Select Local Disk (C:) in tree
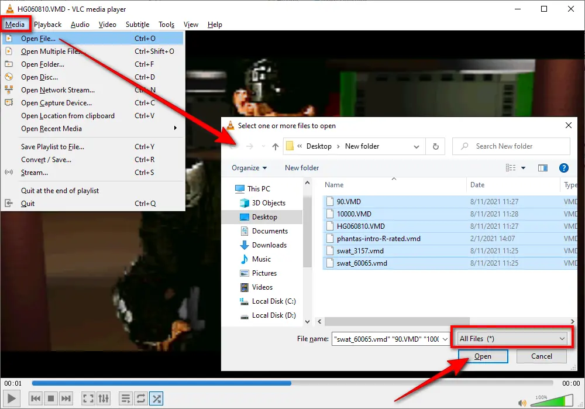The image size is (585, 409). tap(273, 301)
